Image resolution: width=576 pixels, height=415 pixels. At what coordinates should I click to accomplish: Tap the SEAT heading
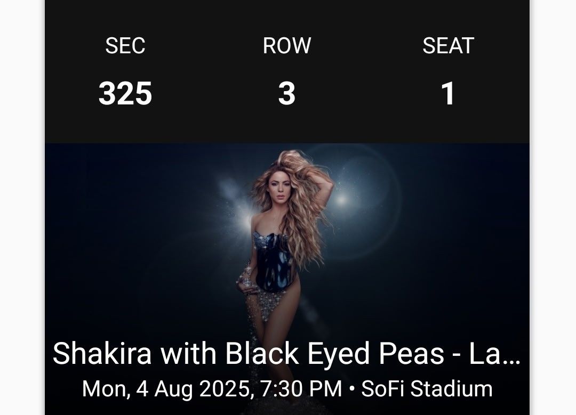pyautogui.click(x=448, y=46)
